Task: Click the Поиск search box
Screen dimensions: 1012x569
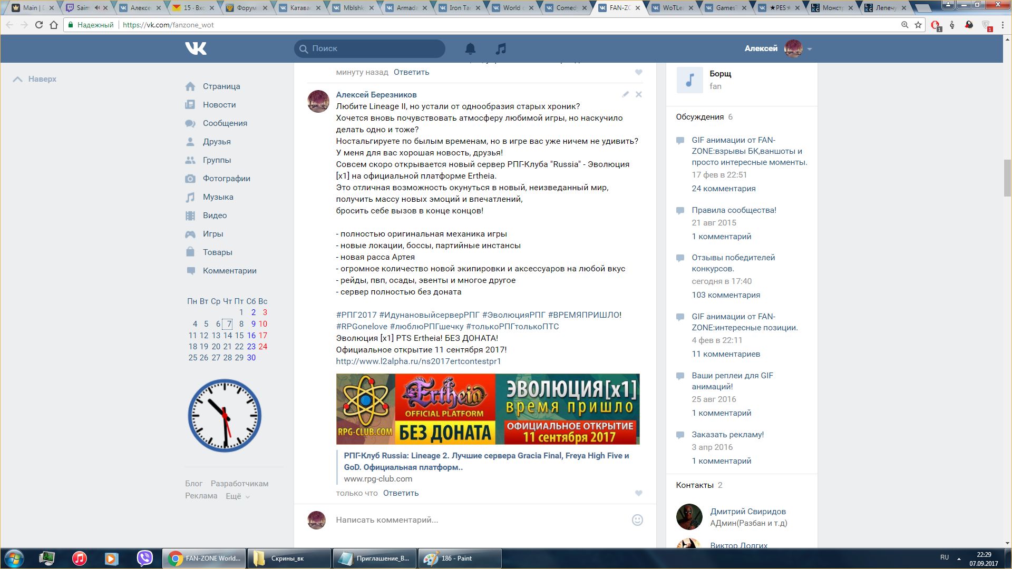Action: click(x=369, y=48)
